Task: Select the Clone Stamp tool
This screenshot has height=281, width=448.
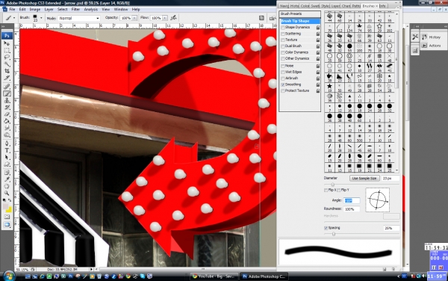Action: pyautogui.click(x=7, y=100)
